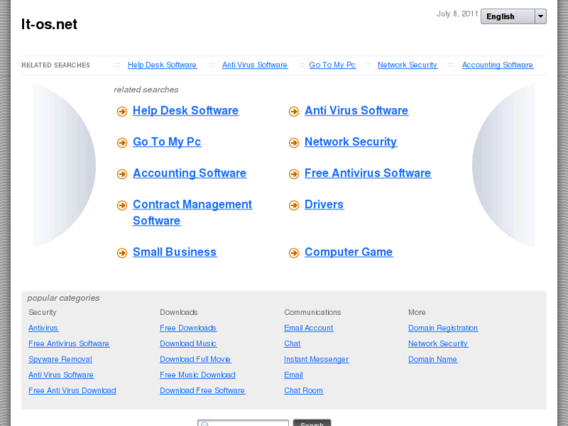Click the arrow bullet beside Small Business
This screenshot has width=568, height=426.
122,253
